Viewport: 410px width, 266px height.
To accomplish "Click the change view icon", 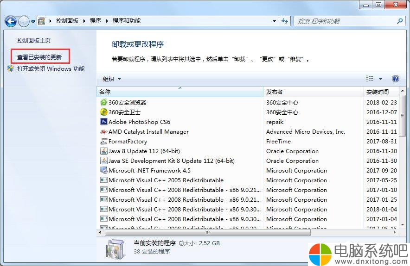I will tap(369, 79).
